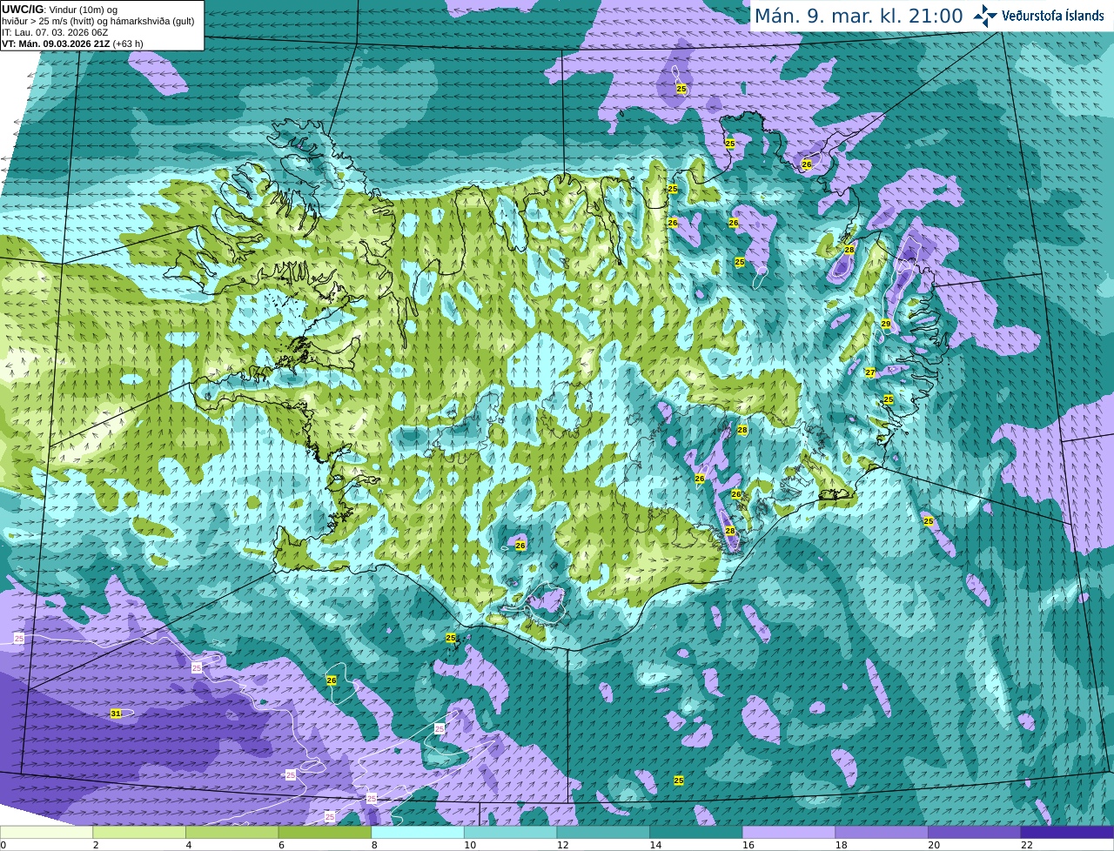Viewport: 1114px width, 851px height.
Task: Click the yellow 27 gust label
Action: (x=870, y=372)
